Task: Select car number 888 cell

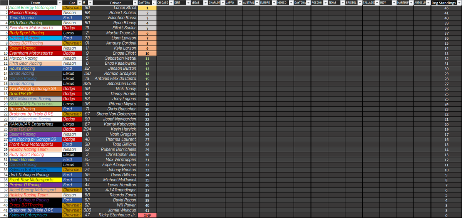Action: coord(87,210)
